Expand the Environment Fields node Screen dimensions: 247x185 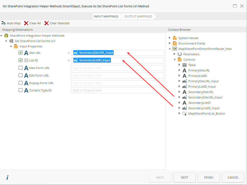pyautogui.click(x=170, y=43)
